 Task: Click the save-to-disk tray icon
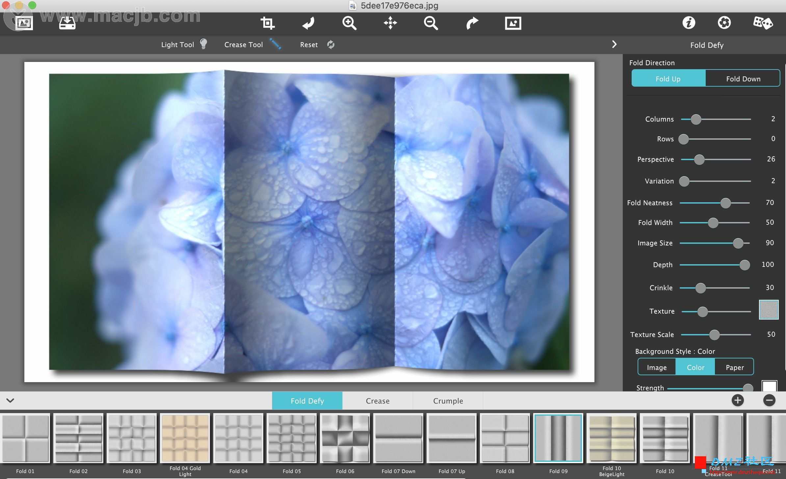point(67,23)
